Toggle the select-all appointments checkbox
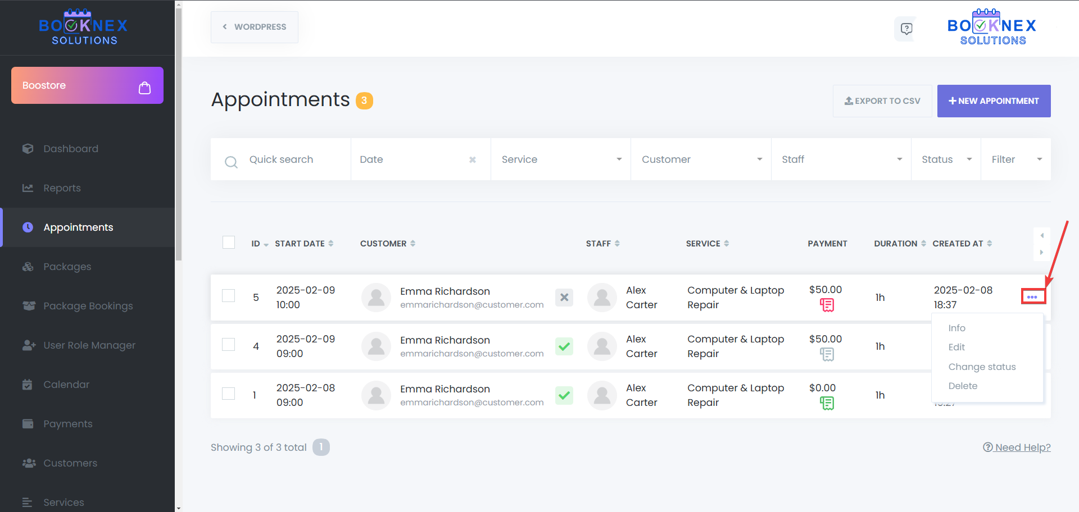Viewport: 1079px width, 512px height. point(229,243)
